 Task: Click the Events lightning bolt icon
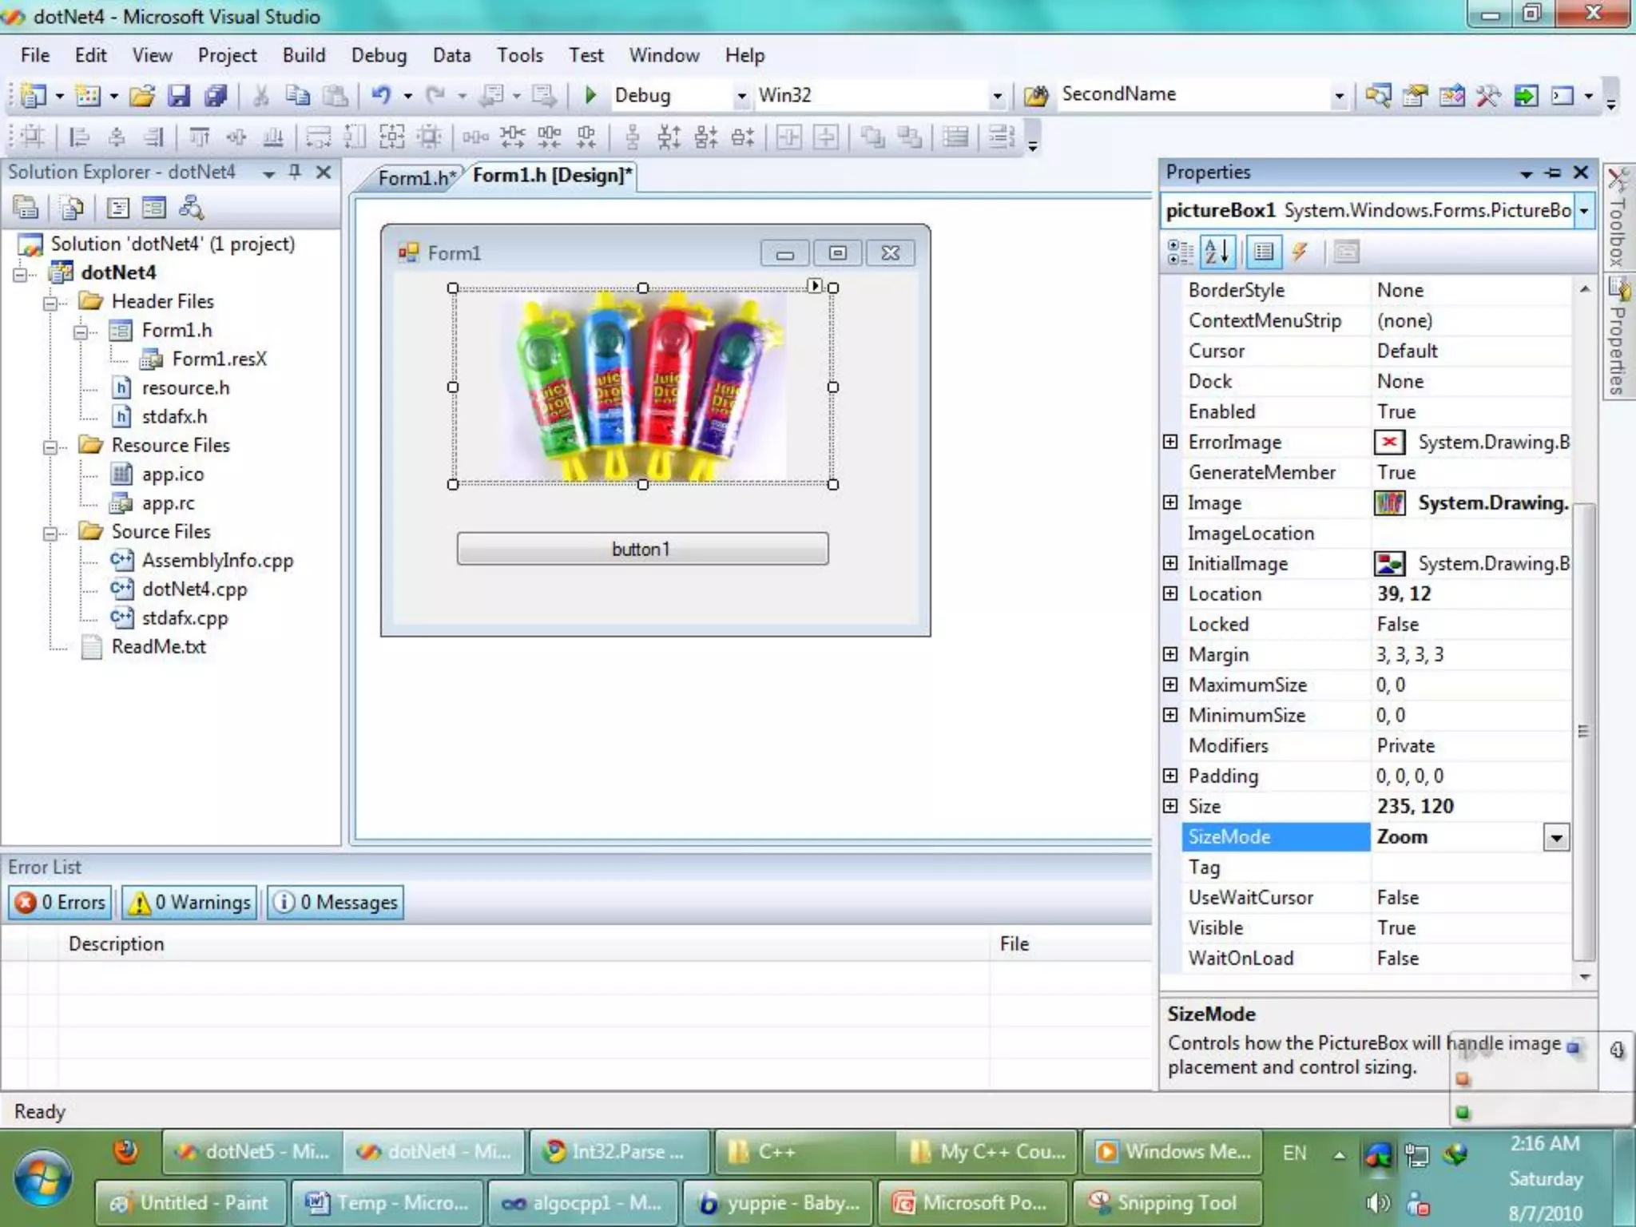(x=1300, y=252)
